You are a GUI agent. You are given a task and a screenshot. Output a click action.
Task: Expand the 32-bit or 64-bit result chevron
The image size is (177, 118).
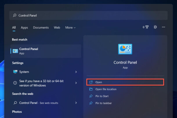pyautogui.click(x=76, y=83)
